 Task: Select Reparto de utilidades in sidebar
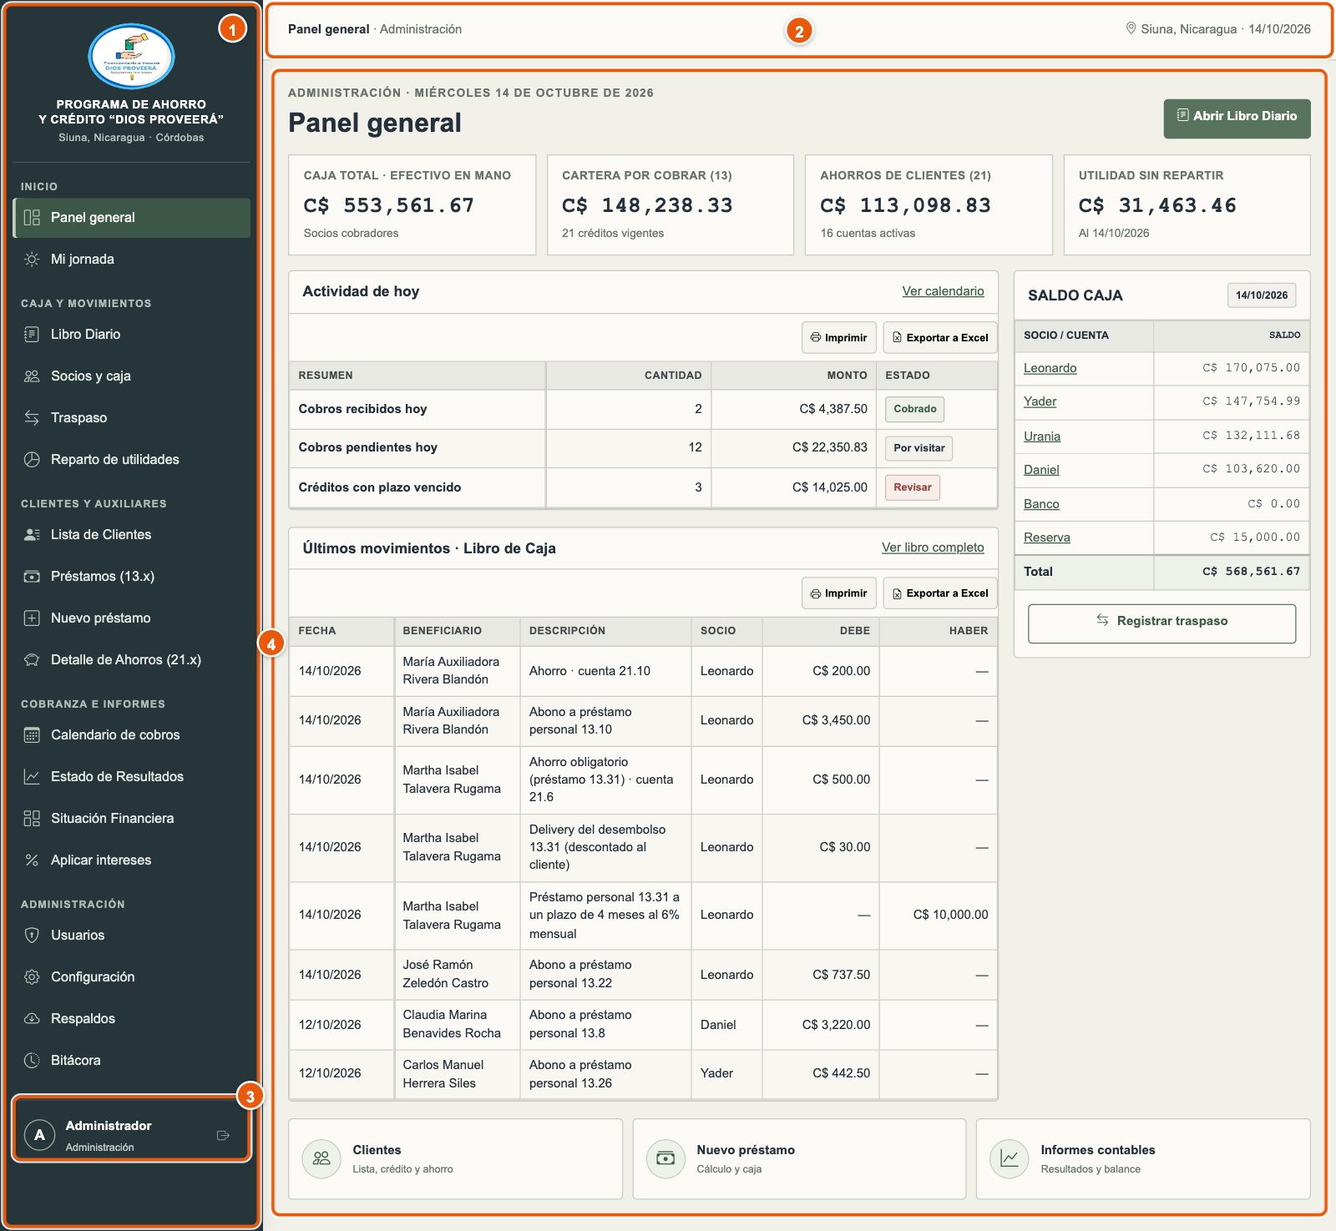point(132,460)
